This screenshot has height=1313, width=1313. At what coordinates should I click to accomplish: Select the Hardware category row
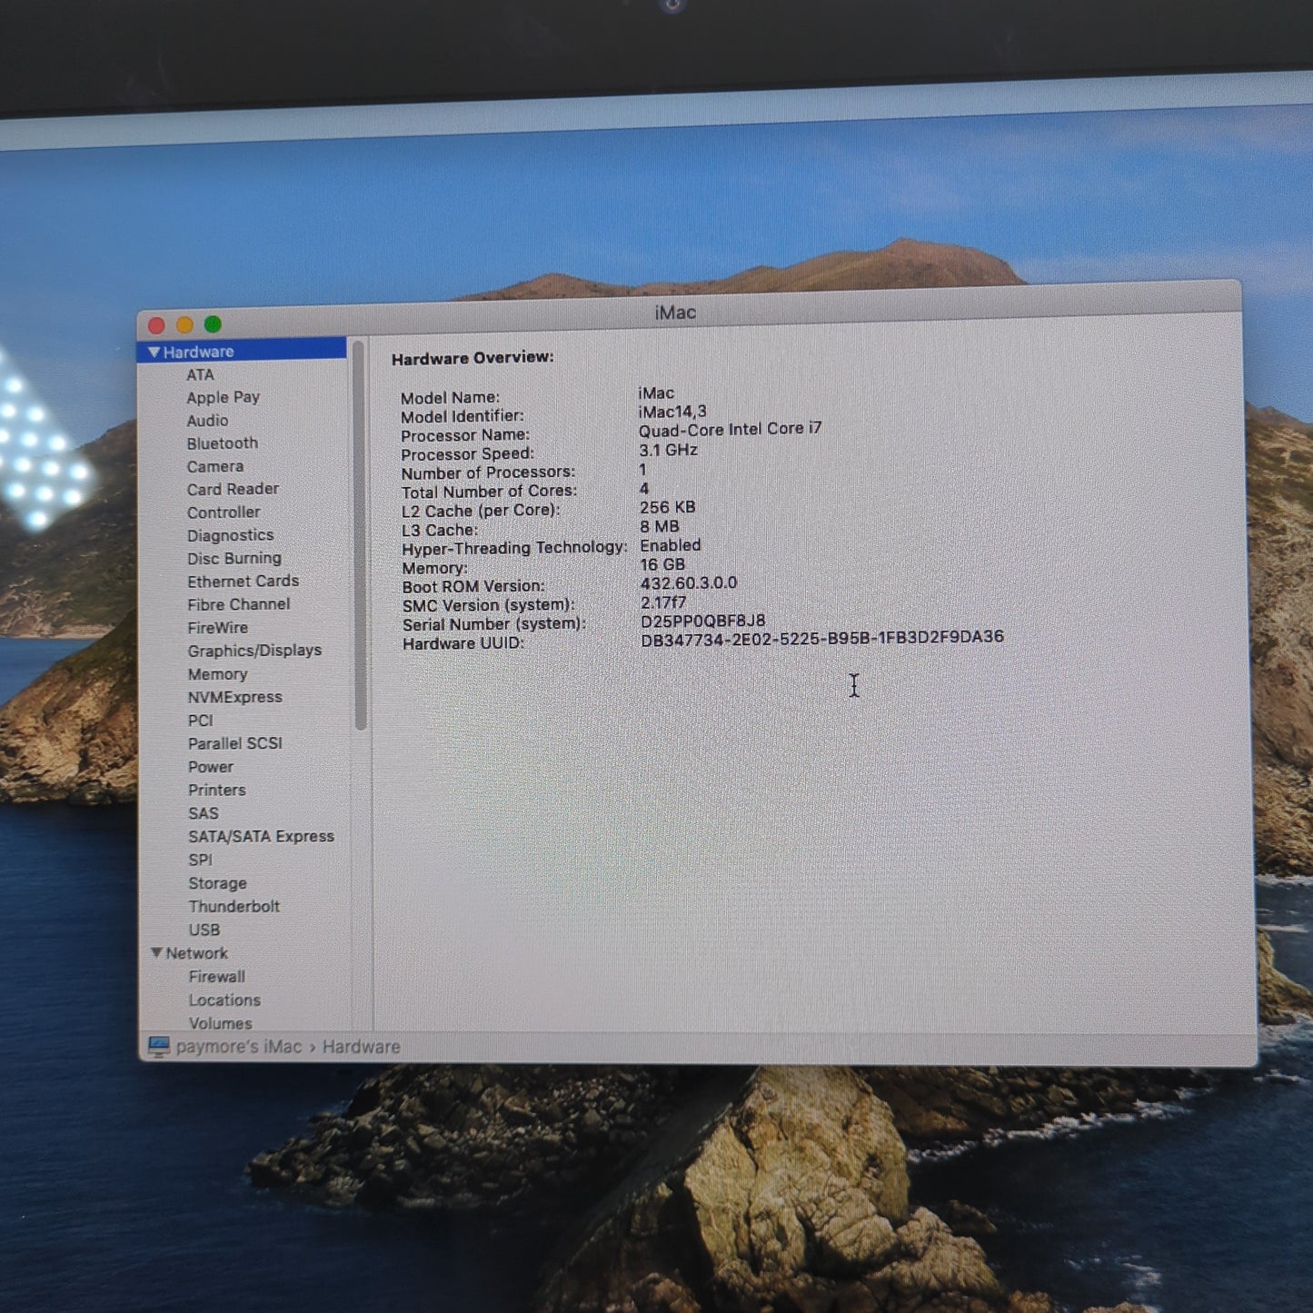[x=242, y=352]
